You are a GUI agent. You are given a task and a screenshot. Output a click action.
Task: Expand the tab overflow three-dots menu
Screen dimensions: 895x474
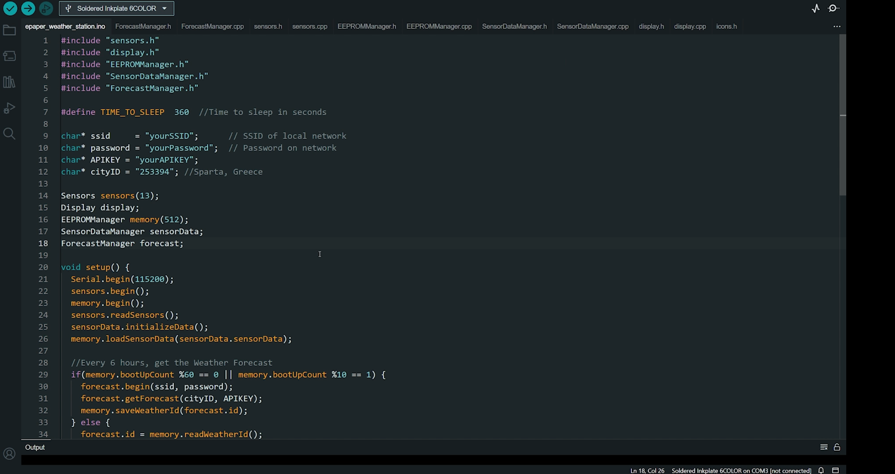click(837, 26)
